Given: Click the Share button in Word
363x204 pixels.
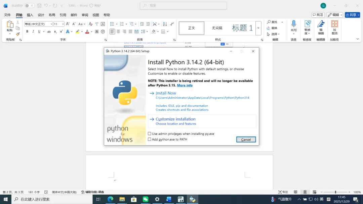Looking at the screenshot, I should (x=352, y=15).
